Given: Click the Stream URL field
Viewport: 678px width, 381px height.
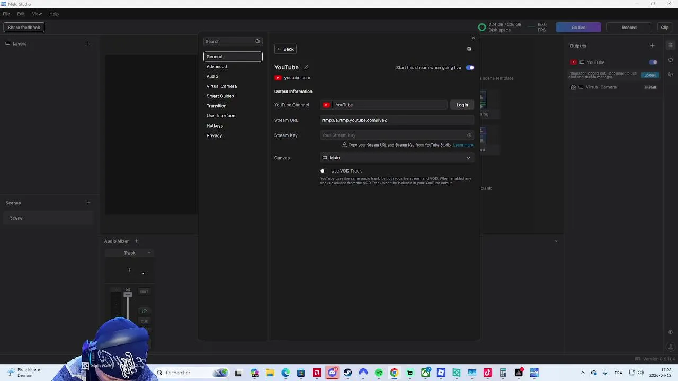Looking at the screenshot, I should coord(396,120).
